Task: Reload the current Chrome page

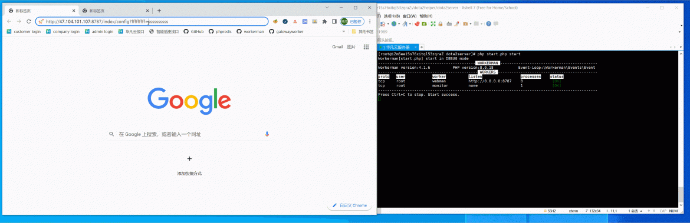Action: [x=29, y=22]
